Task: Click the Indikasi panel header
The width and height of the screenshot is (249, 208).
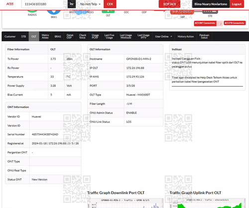Action: [x=177, y=49]
